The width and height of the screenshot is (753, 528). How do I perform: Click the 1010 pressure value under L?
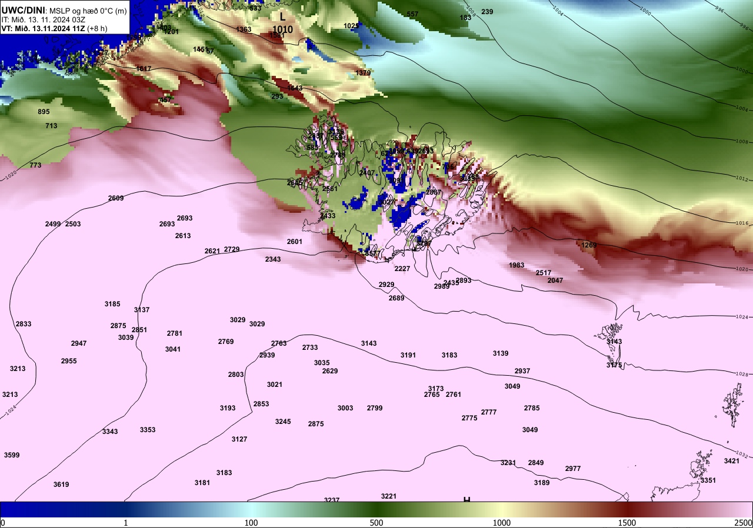pos(282,29)
